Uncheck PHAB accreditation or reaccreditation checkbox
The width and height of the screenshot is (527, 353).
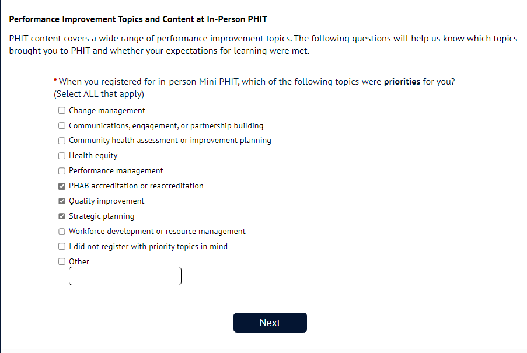(62, 186)
